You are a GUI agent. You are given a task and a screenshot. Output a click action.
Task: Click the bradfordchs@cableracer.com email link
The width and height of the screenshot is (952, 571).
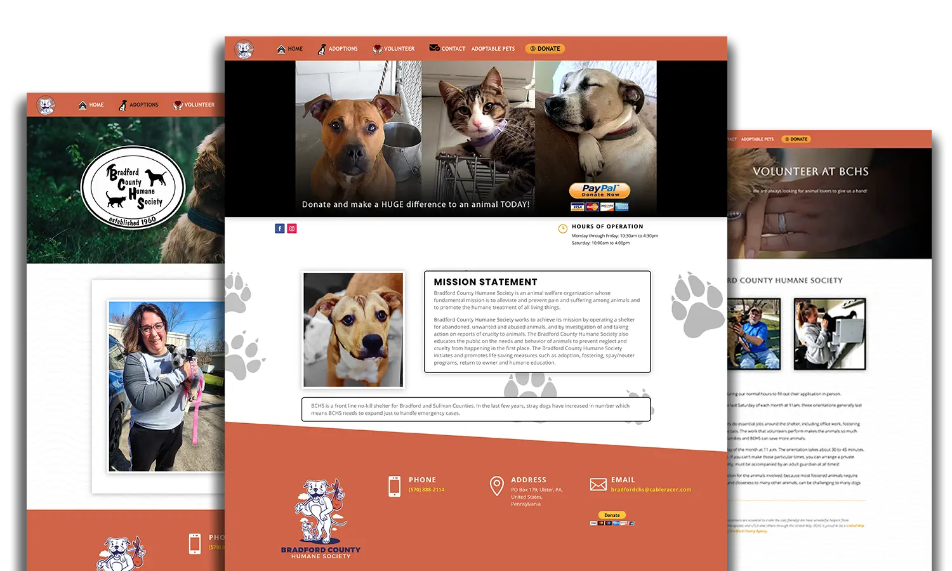click(651, 490)
